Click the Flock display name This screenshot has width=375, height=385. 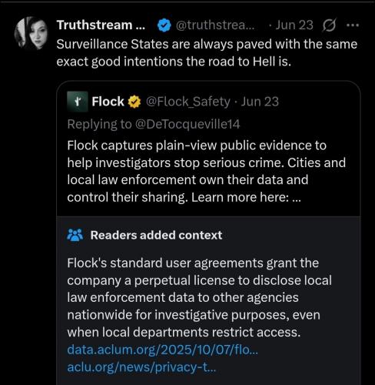108,102
